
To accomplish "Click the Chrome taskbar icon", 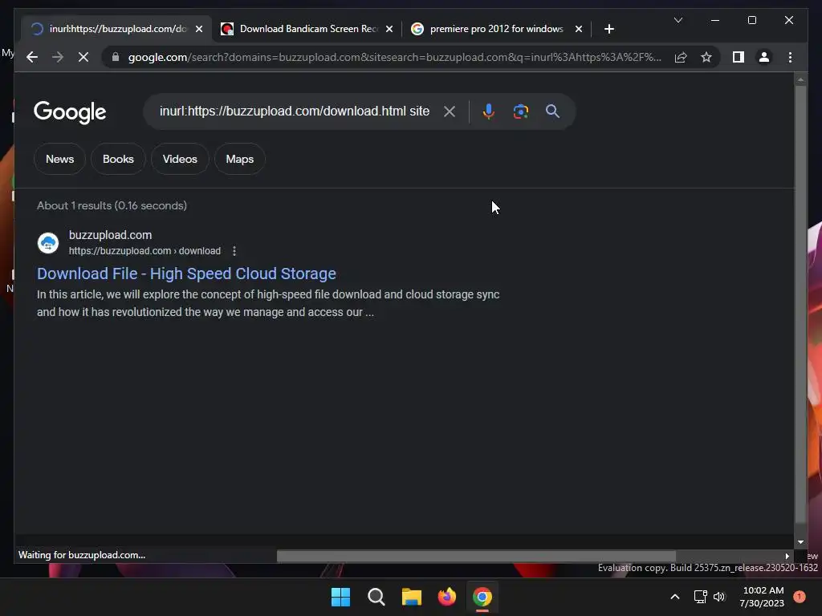I will pyautogui.click(x=482, y=597).
